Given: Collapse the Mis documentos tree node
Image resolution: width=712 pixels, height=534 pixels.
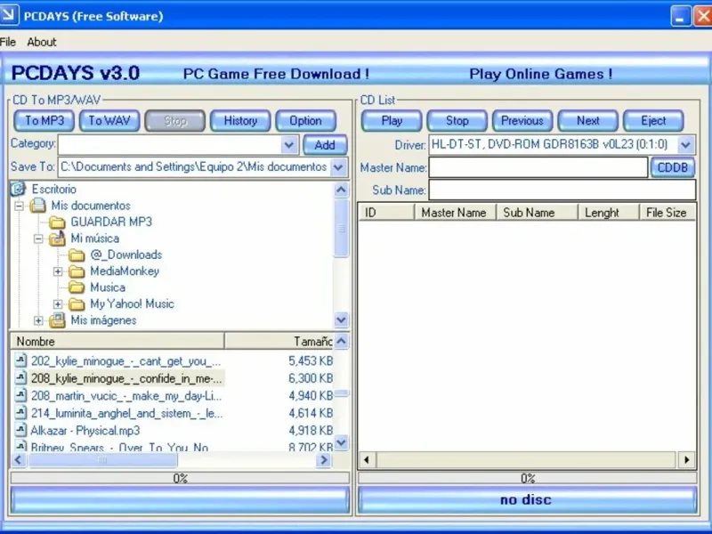Looking at the screenshot, I should (19, 206).
